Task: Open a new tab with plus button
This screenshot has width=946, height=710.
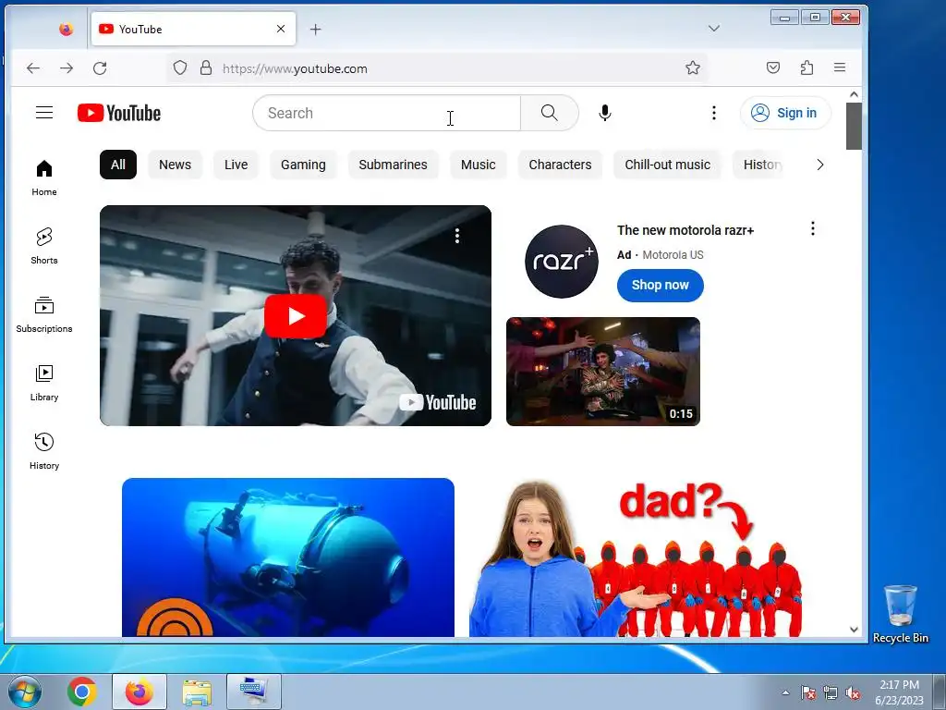Action: (316, 29)
